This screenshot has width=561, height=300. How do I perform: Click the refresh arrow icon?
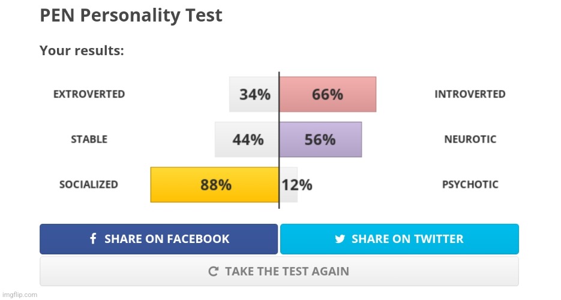click(213, 271)
